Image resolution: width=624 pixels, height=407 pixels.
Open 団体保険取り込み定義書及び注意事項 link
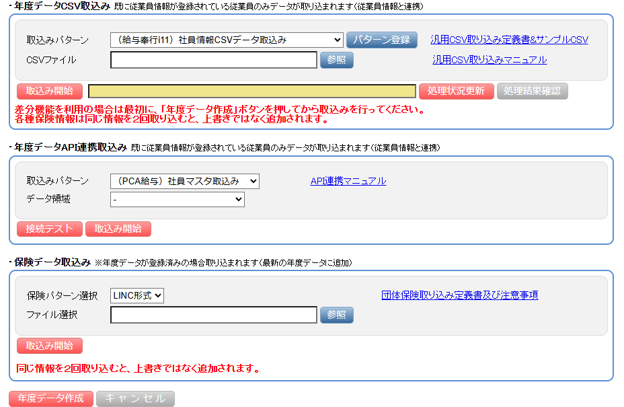[x=459, y=295]
